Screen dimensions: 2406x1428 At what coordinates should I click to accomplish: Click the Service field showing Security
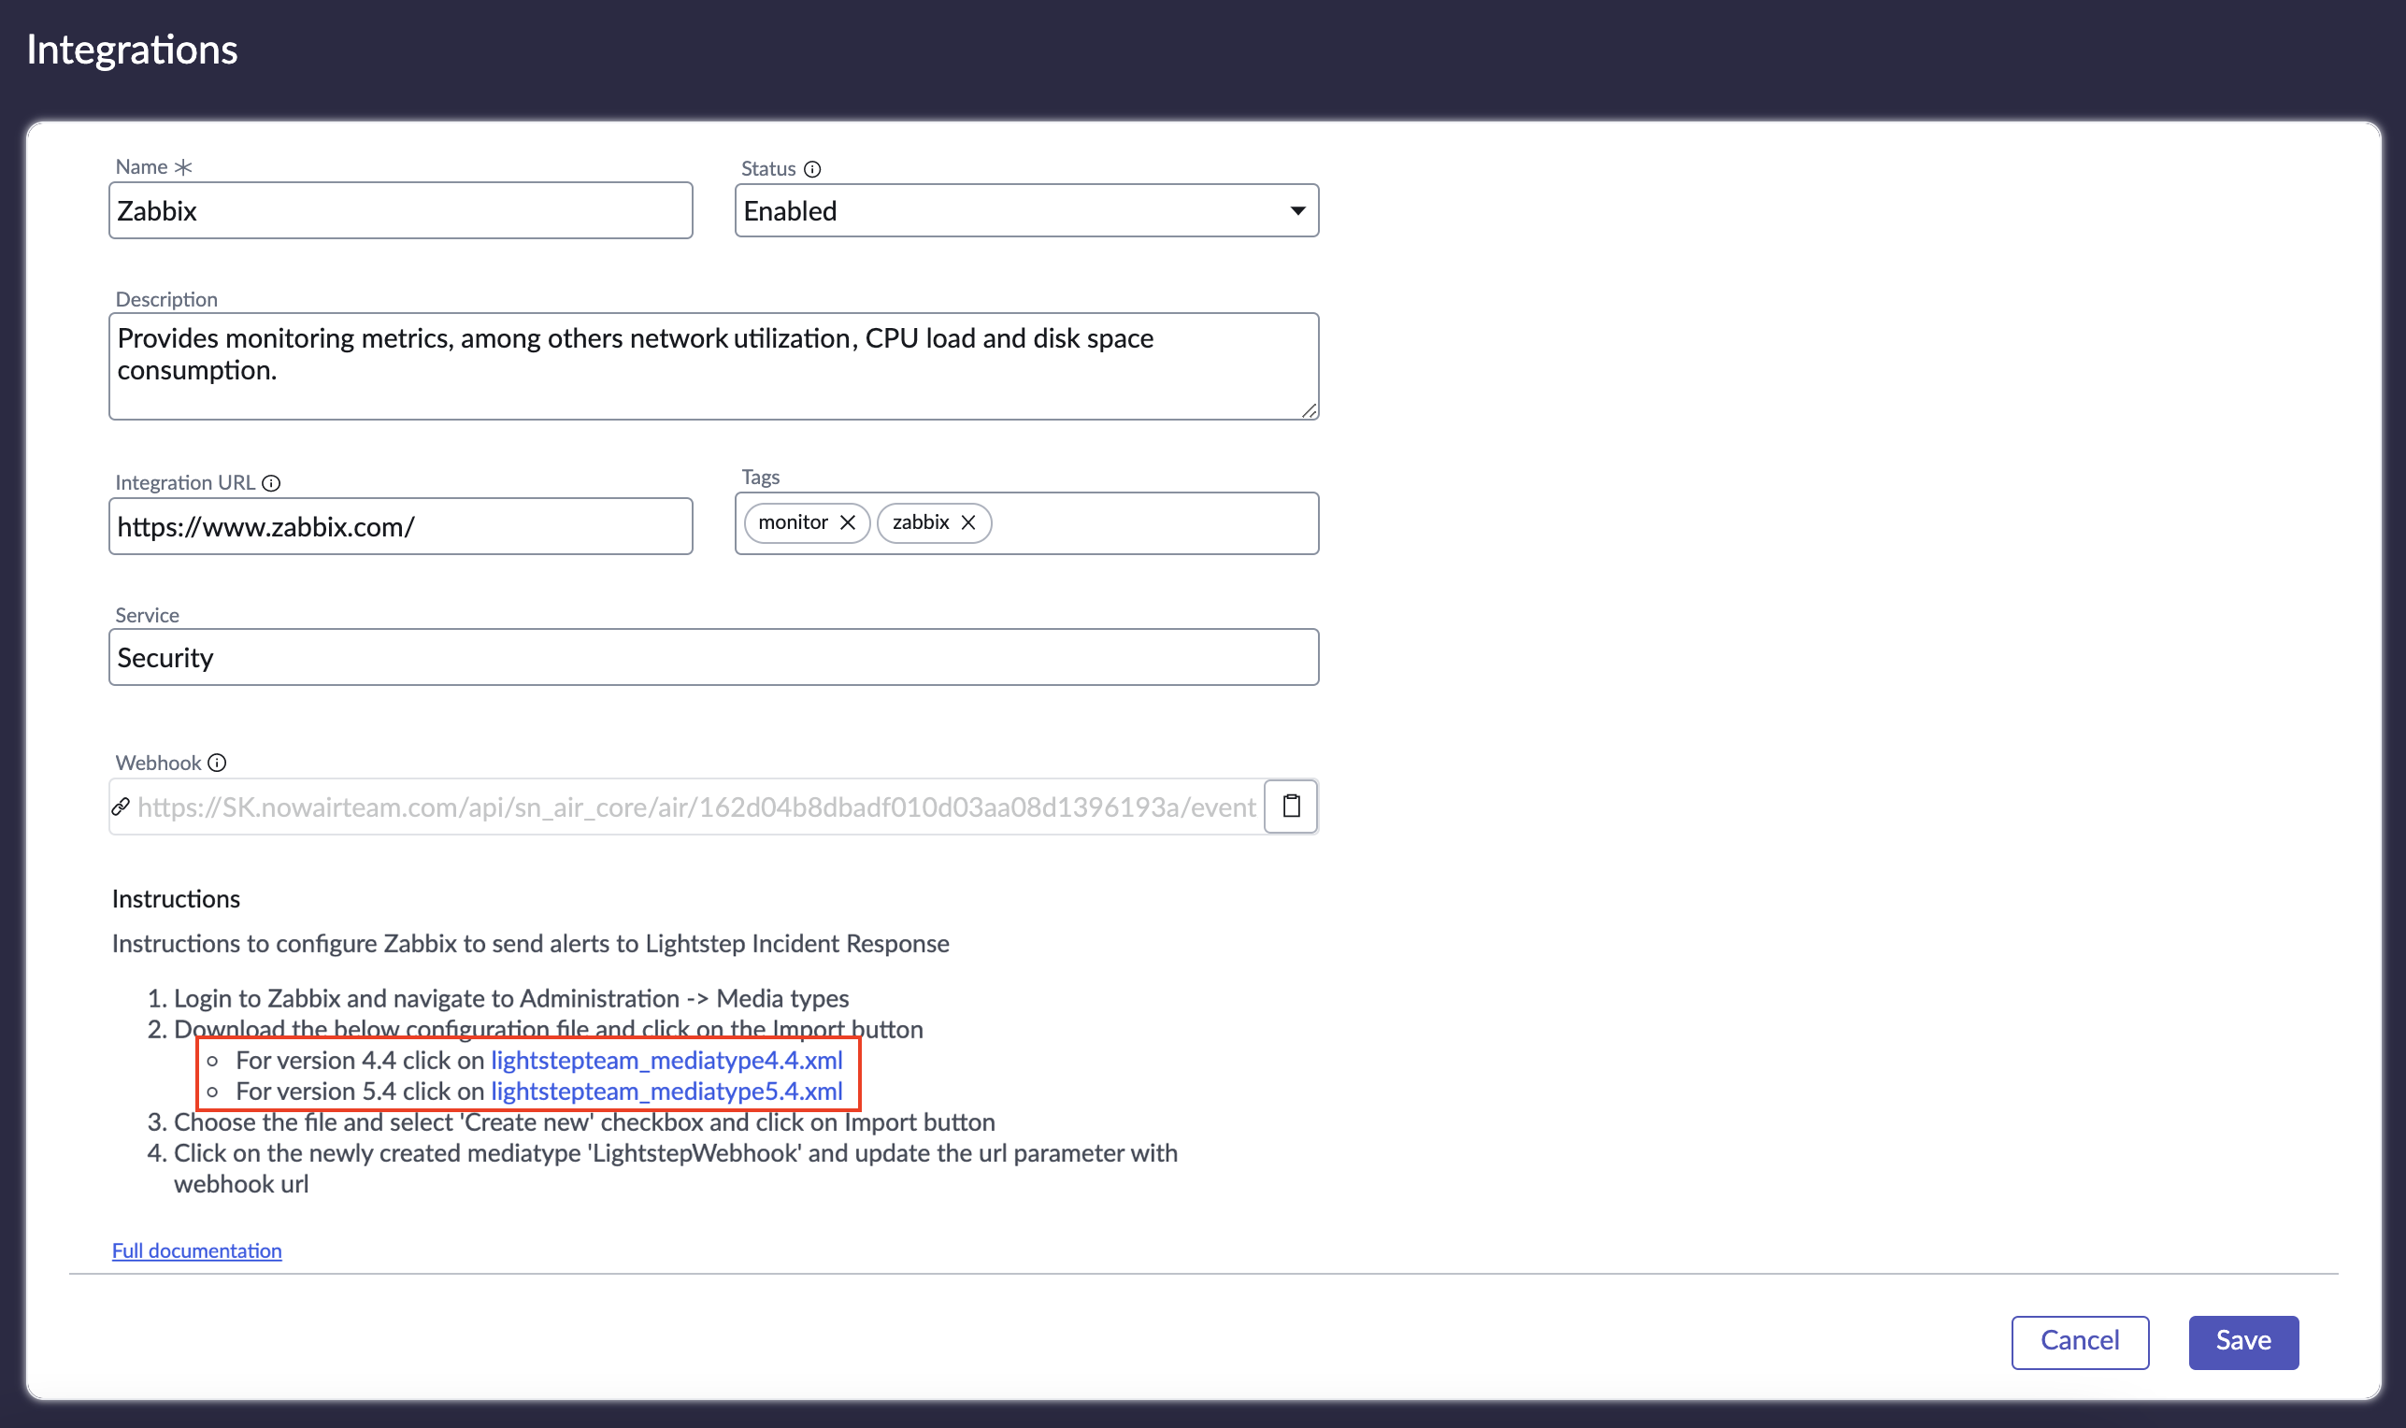713,657
